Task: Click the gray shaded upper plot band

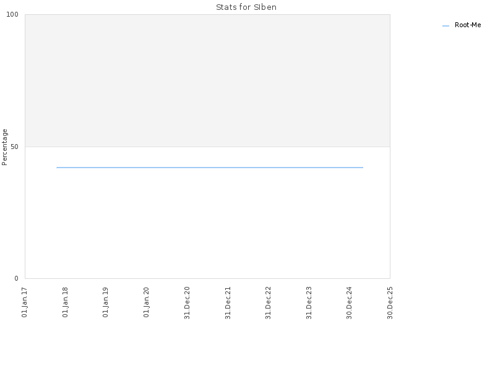Action: [x=207, y=80]
